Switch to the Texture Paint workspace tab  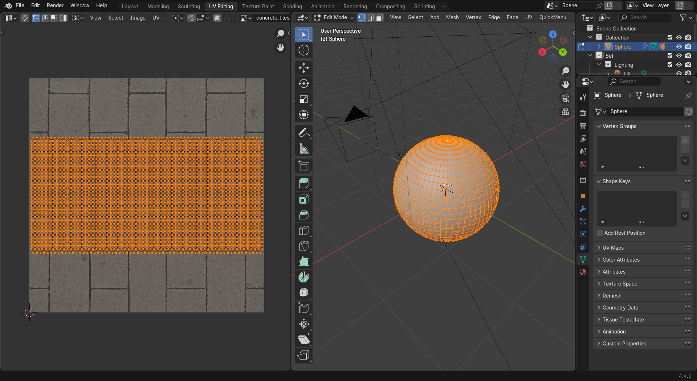point(258,7)
